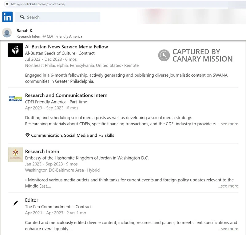Open the Al-Bustan Seeds of Culture company logo
This screenshot has height=235, width=246.
pos(15,49)
